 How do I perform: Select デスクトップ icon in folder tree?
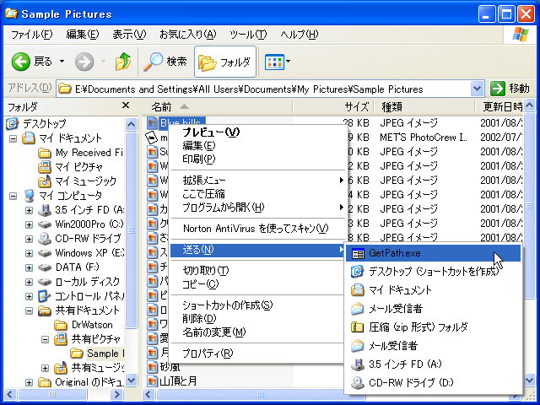tap(13, 124)
